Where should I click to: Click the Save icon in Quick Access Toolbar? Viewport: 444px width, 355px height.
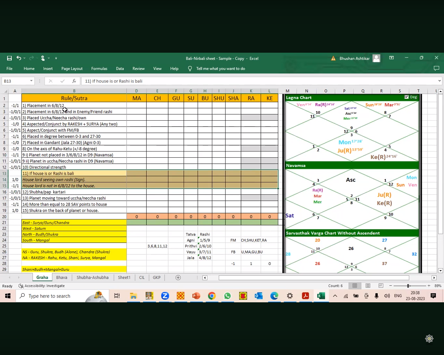tap(9, 58)
